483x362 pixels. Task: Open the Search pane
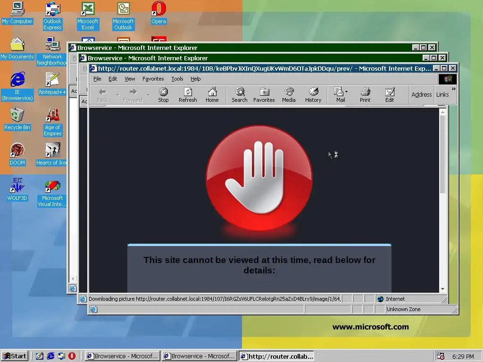[239, 95]
